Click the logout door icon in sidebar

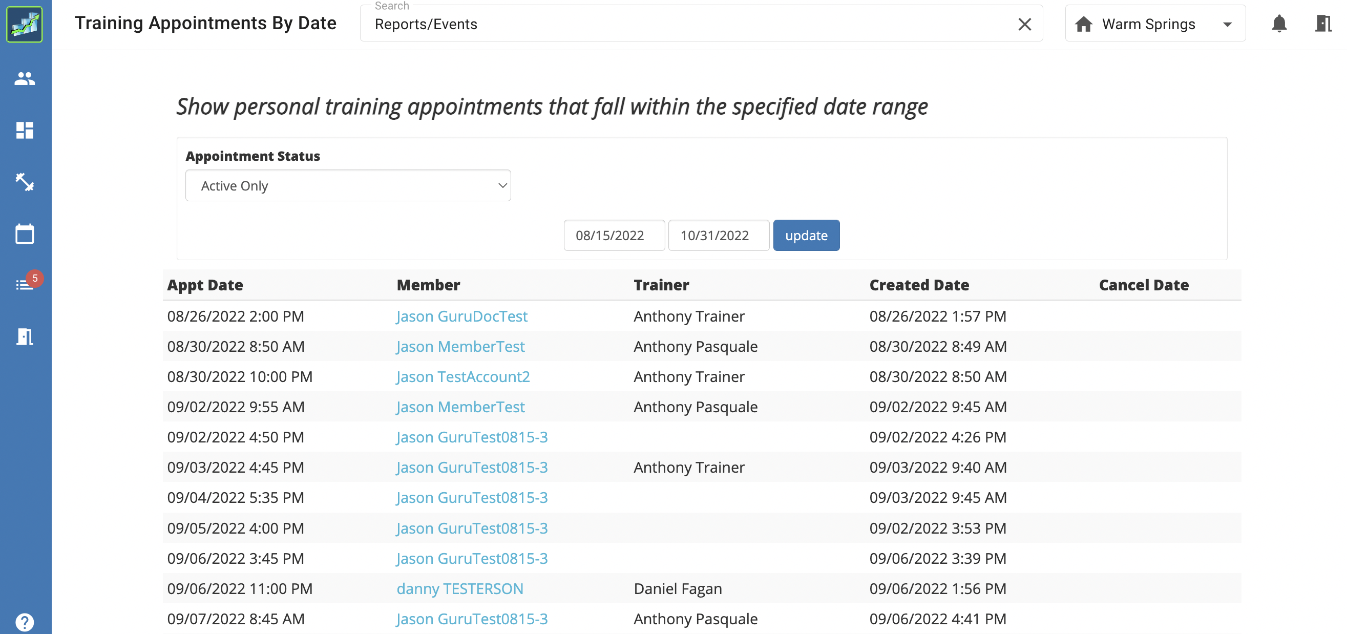(25, 336)
